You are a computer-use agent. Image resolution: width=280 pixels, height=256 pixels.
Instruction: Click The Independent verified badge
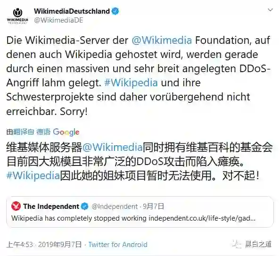tap(85, 206)
